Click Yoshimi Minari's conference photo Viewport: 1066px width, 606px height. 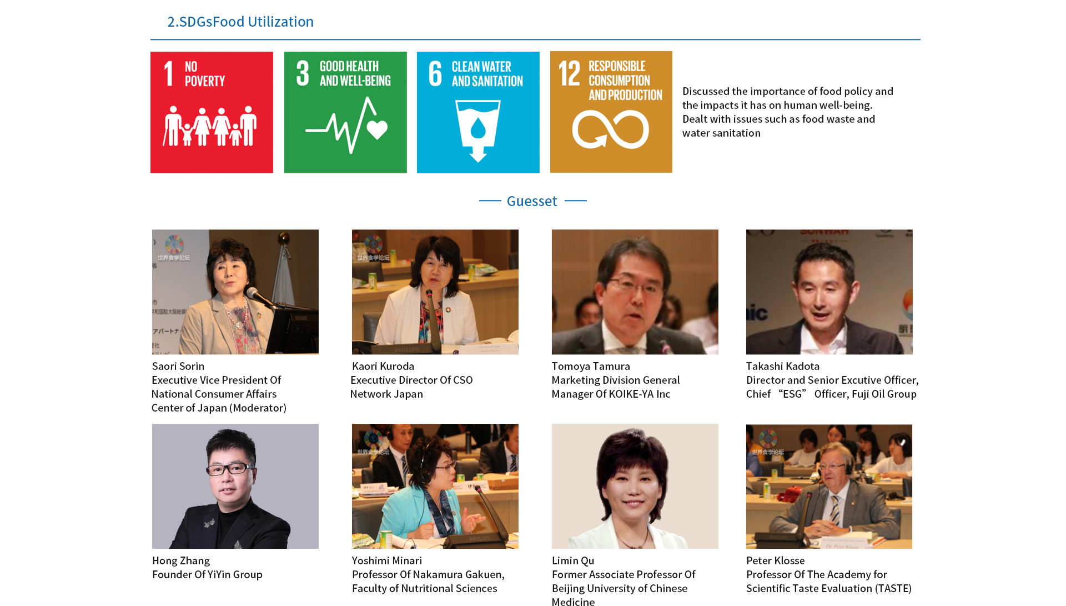click(x=435, y=486)
